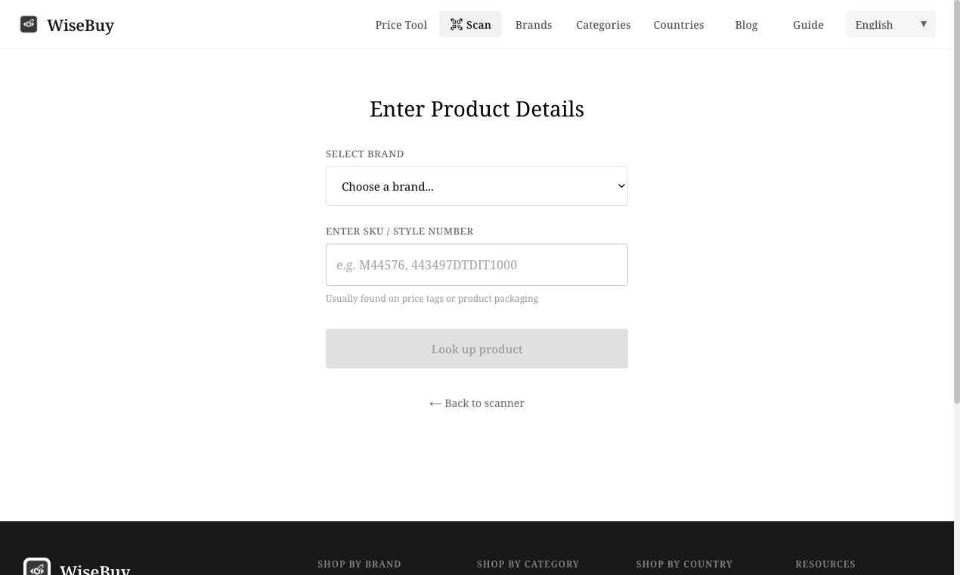Open the Guide page
This screenshot has height=575, width=960.
(808, 24)
